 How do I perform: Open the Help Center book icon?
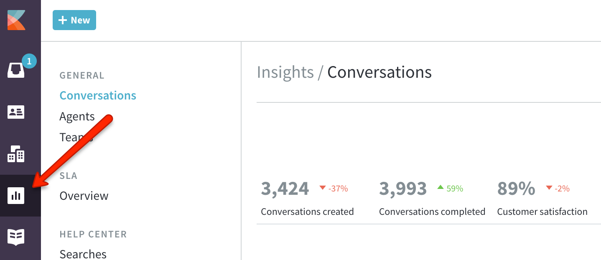click(16, 237)
